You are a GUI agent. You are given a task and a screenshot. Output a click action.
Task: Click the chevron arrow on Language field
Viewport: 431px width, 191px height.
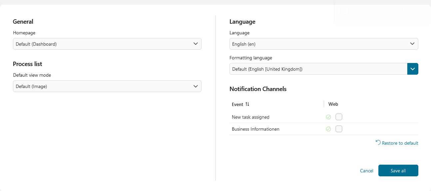pos(412,44)
